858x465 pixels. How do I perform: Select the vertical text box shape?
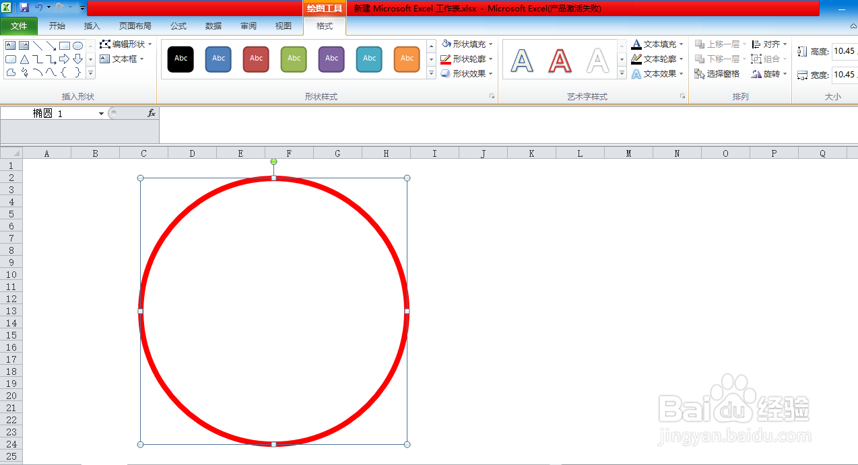[x=24, y=46]
